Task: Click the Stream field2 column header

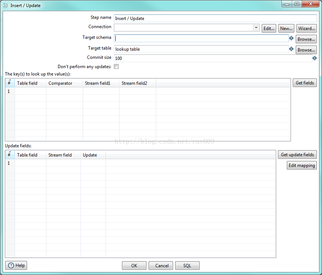Action: pyautogui.click(x=138, y=83)
